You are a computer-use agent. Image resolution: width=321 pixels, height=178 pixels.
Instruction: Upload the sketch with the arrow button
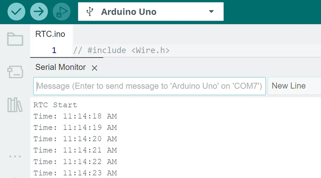coord(39,12)
